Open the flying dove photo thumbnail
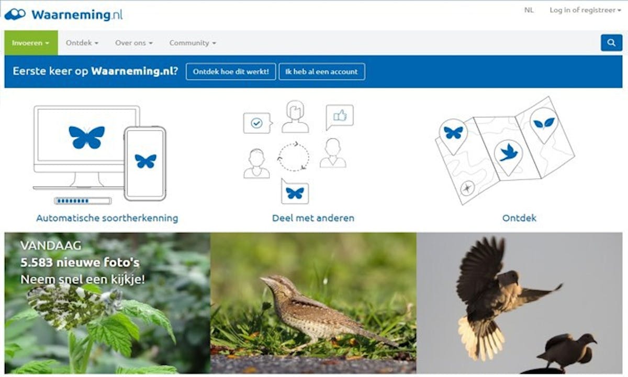The width and height of the screenshot is (628, 377). tap(520, 303)
